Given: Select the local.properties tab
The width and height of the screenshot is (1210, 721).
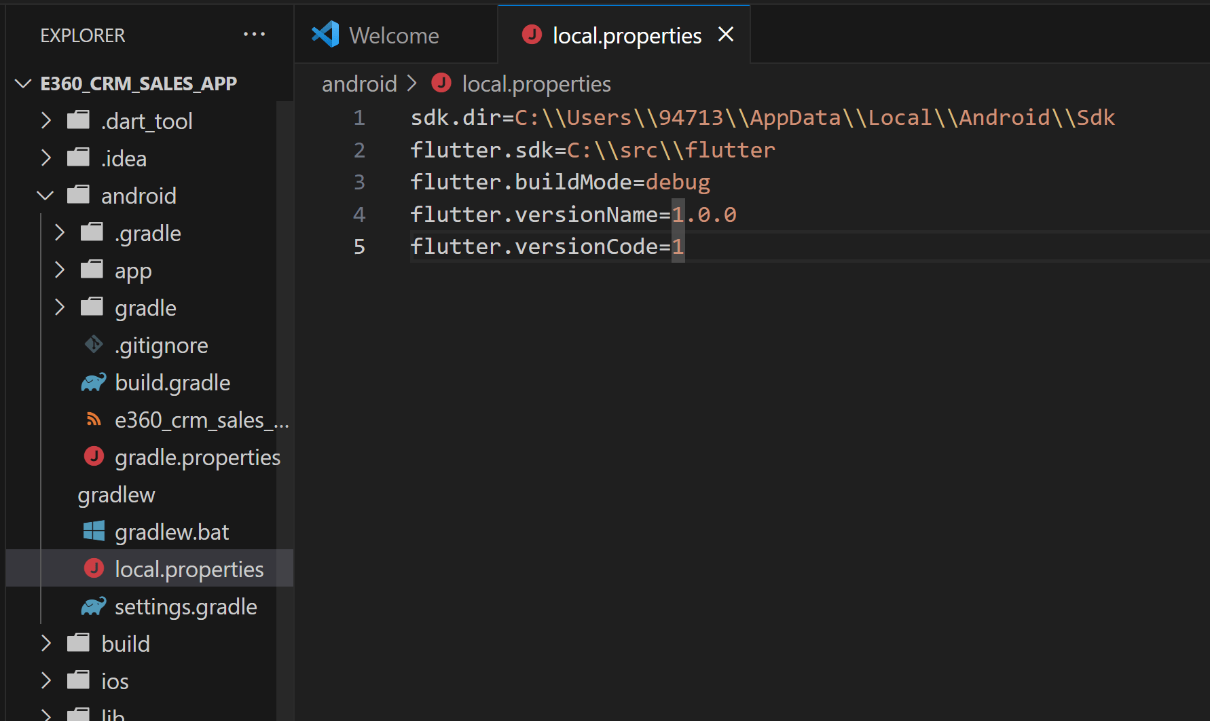Looking at the screenshot, I should pos(626,35).
